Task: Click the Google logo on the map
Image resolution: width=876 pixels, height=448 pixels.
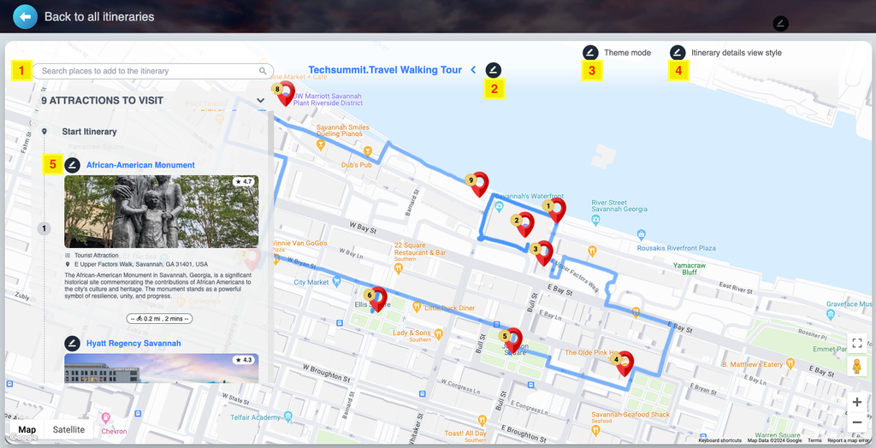Action: pos(23,438)
